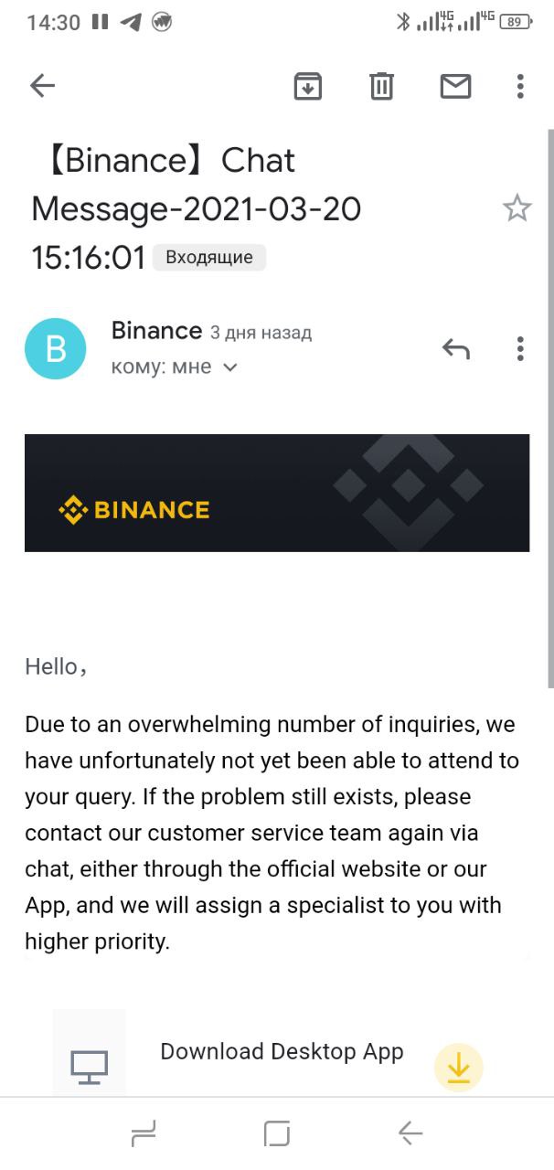This screenshot has height=1170, width=554.
Task: Mark the email unread using the envelope icon
Action: click(x=455, y=86)
